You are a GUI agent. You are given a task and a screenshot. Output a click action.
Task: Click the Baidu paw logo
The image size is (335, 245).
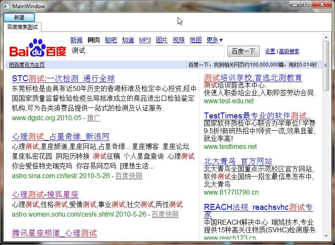(x=38, y=48)
